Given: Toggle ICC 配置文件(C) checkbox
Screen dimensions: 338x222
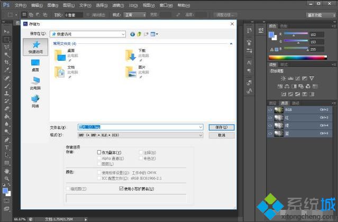Looking at the screenshot, I should click(x=99, y=178).
